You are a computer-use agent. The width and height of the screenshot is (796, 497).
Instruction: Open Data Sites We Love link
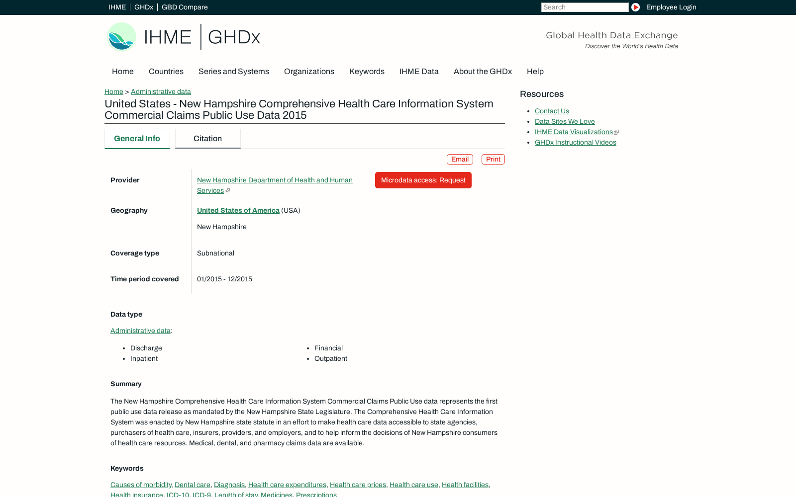tap(565, 121)
